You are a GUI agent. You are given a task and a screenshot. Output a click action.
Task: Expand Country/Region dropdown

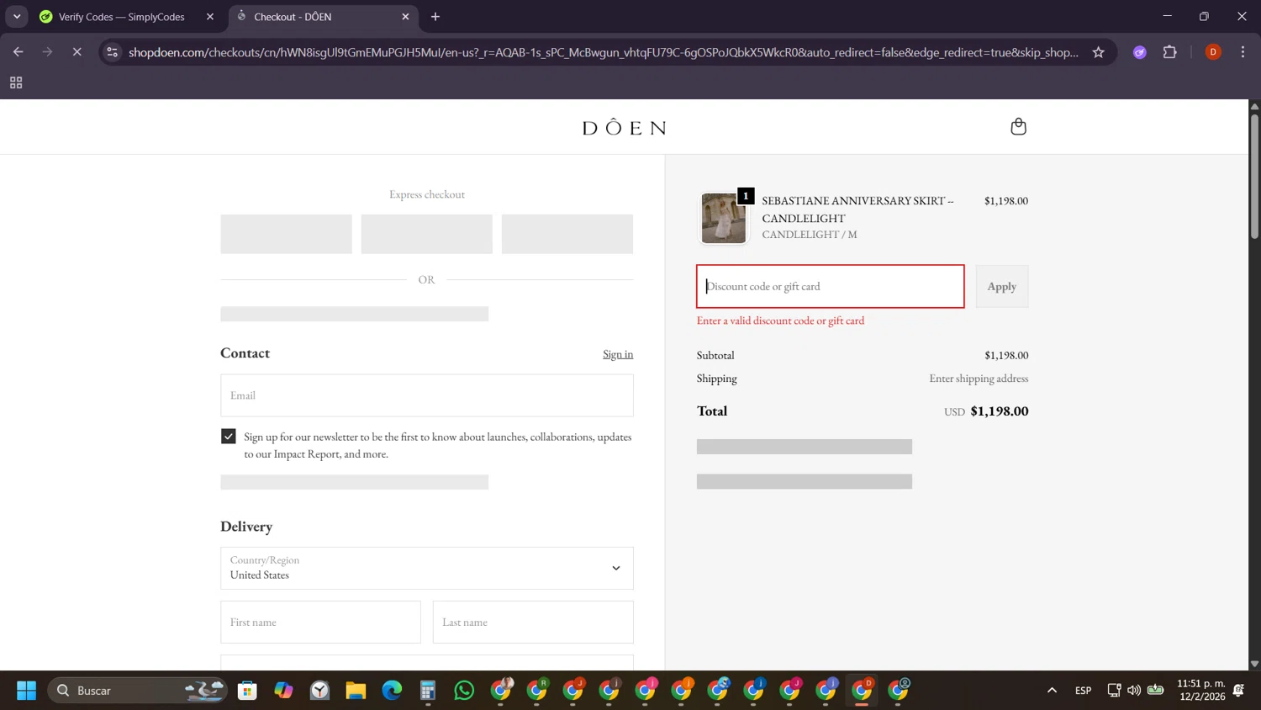(427, 568)
